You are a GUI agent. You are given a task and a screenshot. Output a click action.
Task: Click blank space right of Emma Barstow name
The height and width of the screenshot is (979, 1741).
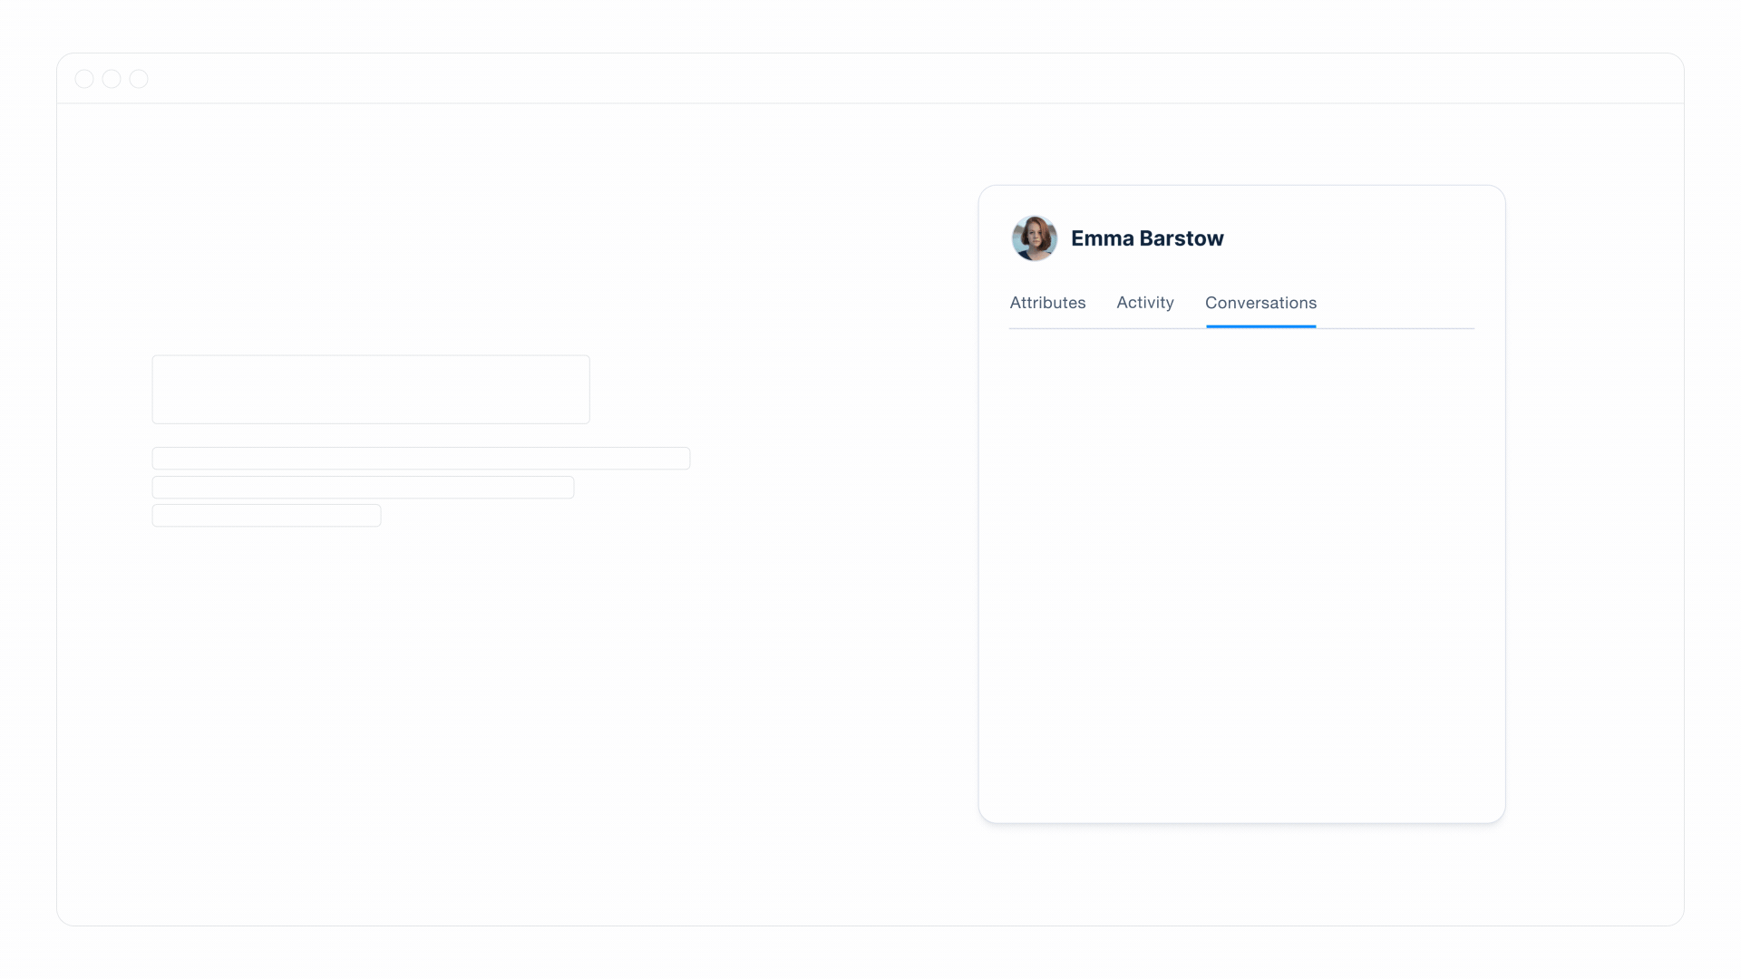[1360, 238]
